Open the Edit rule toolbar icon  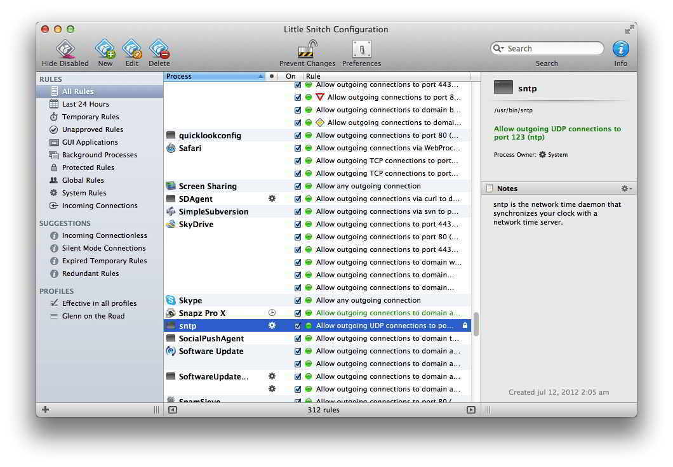pos(131,49)
